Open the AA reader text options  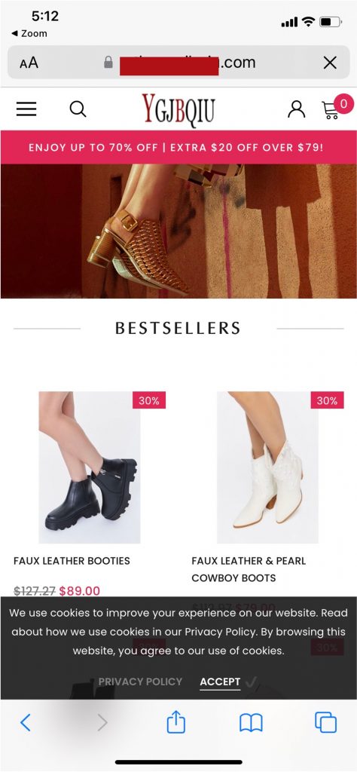click(x=29, y=63)
